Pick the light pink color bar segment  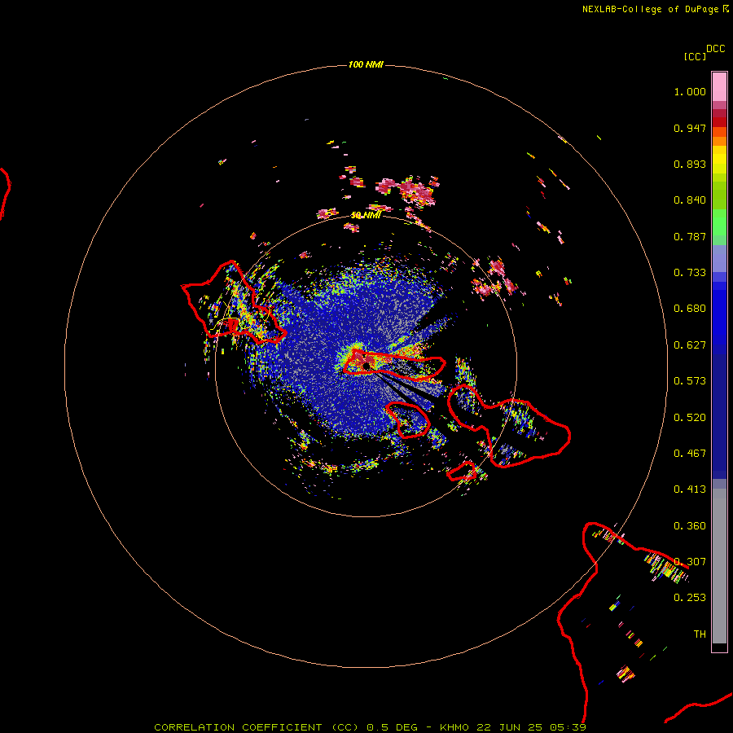tap(719, 87)
